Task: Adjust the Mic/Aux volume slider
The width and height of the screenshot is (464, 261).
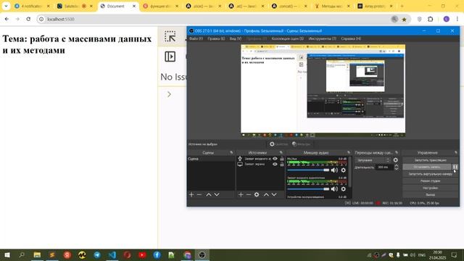Action: (x=308, y=170)
